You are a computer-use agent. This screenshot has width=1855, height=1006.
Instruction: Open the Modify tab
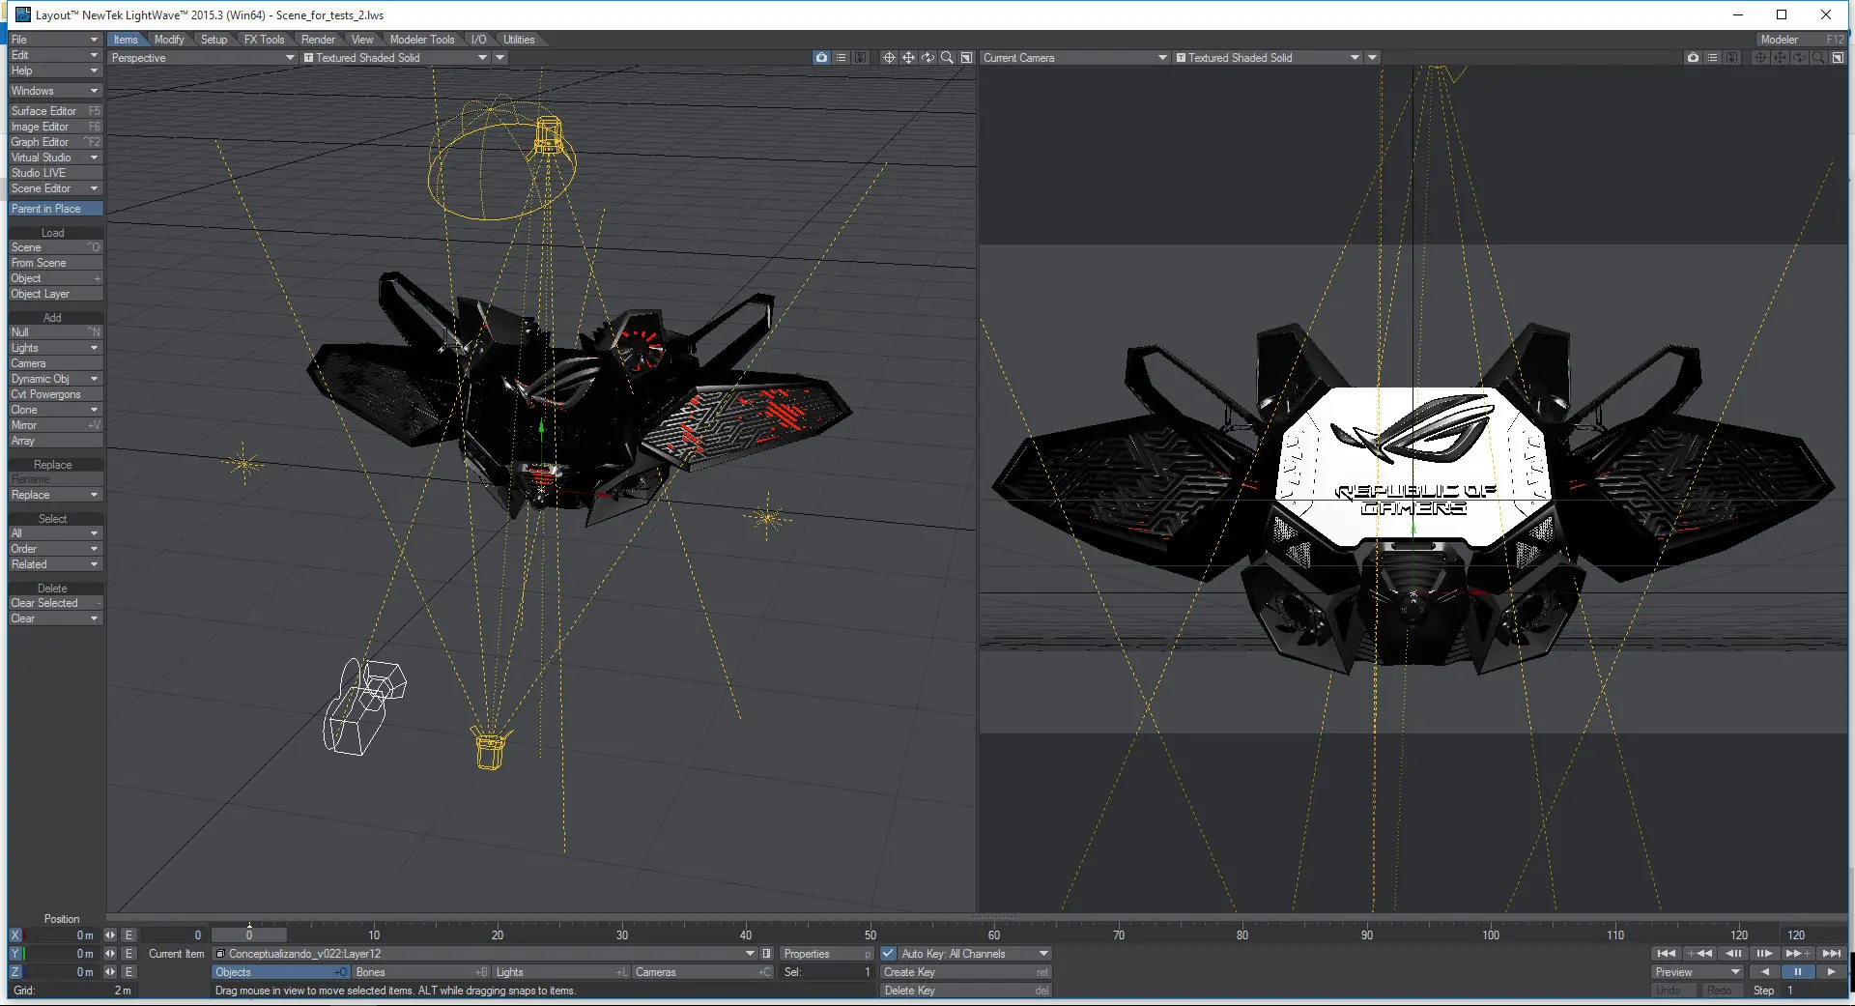pos(169,40)
